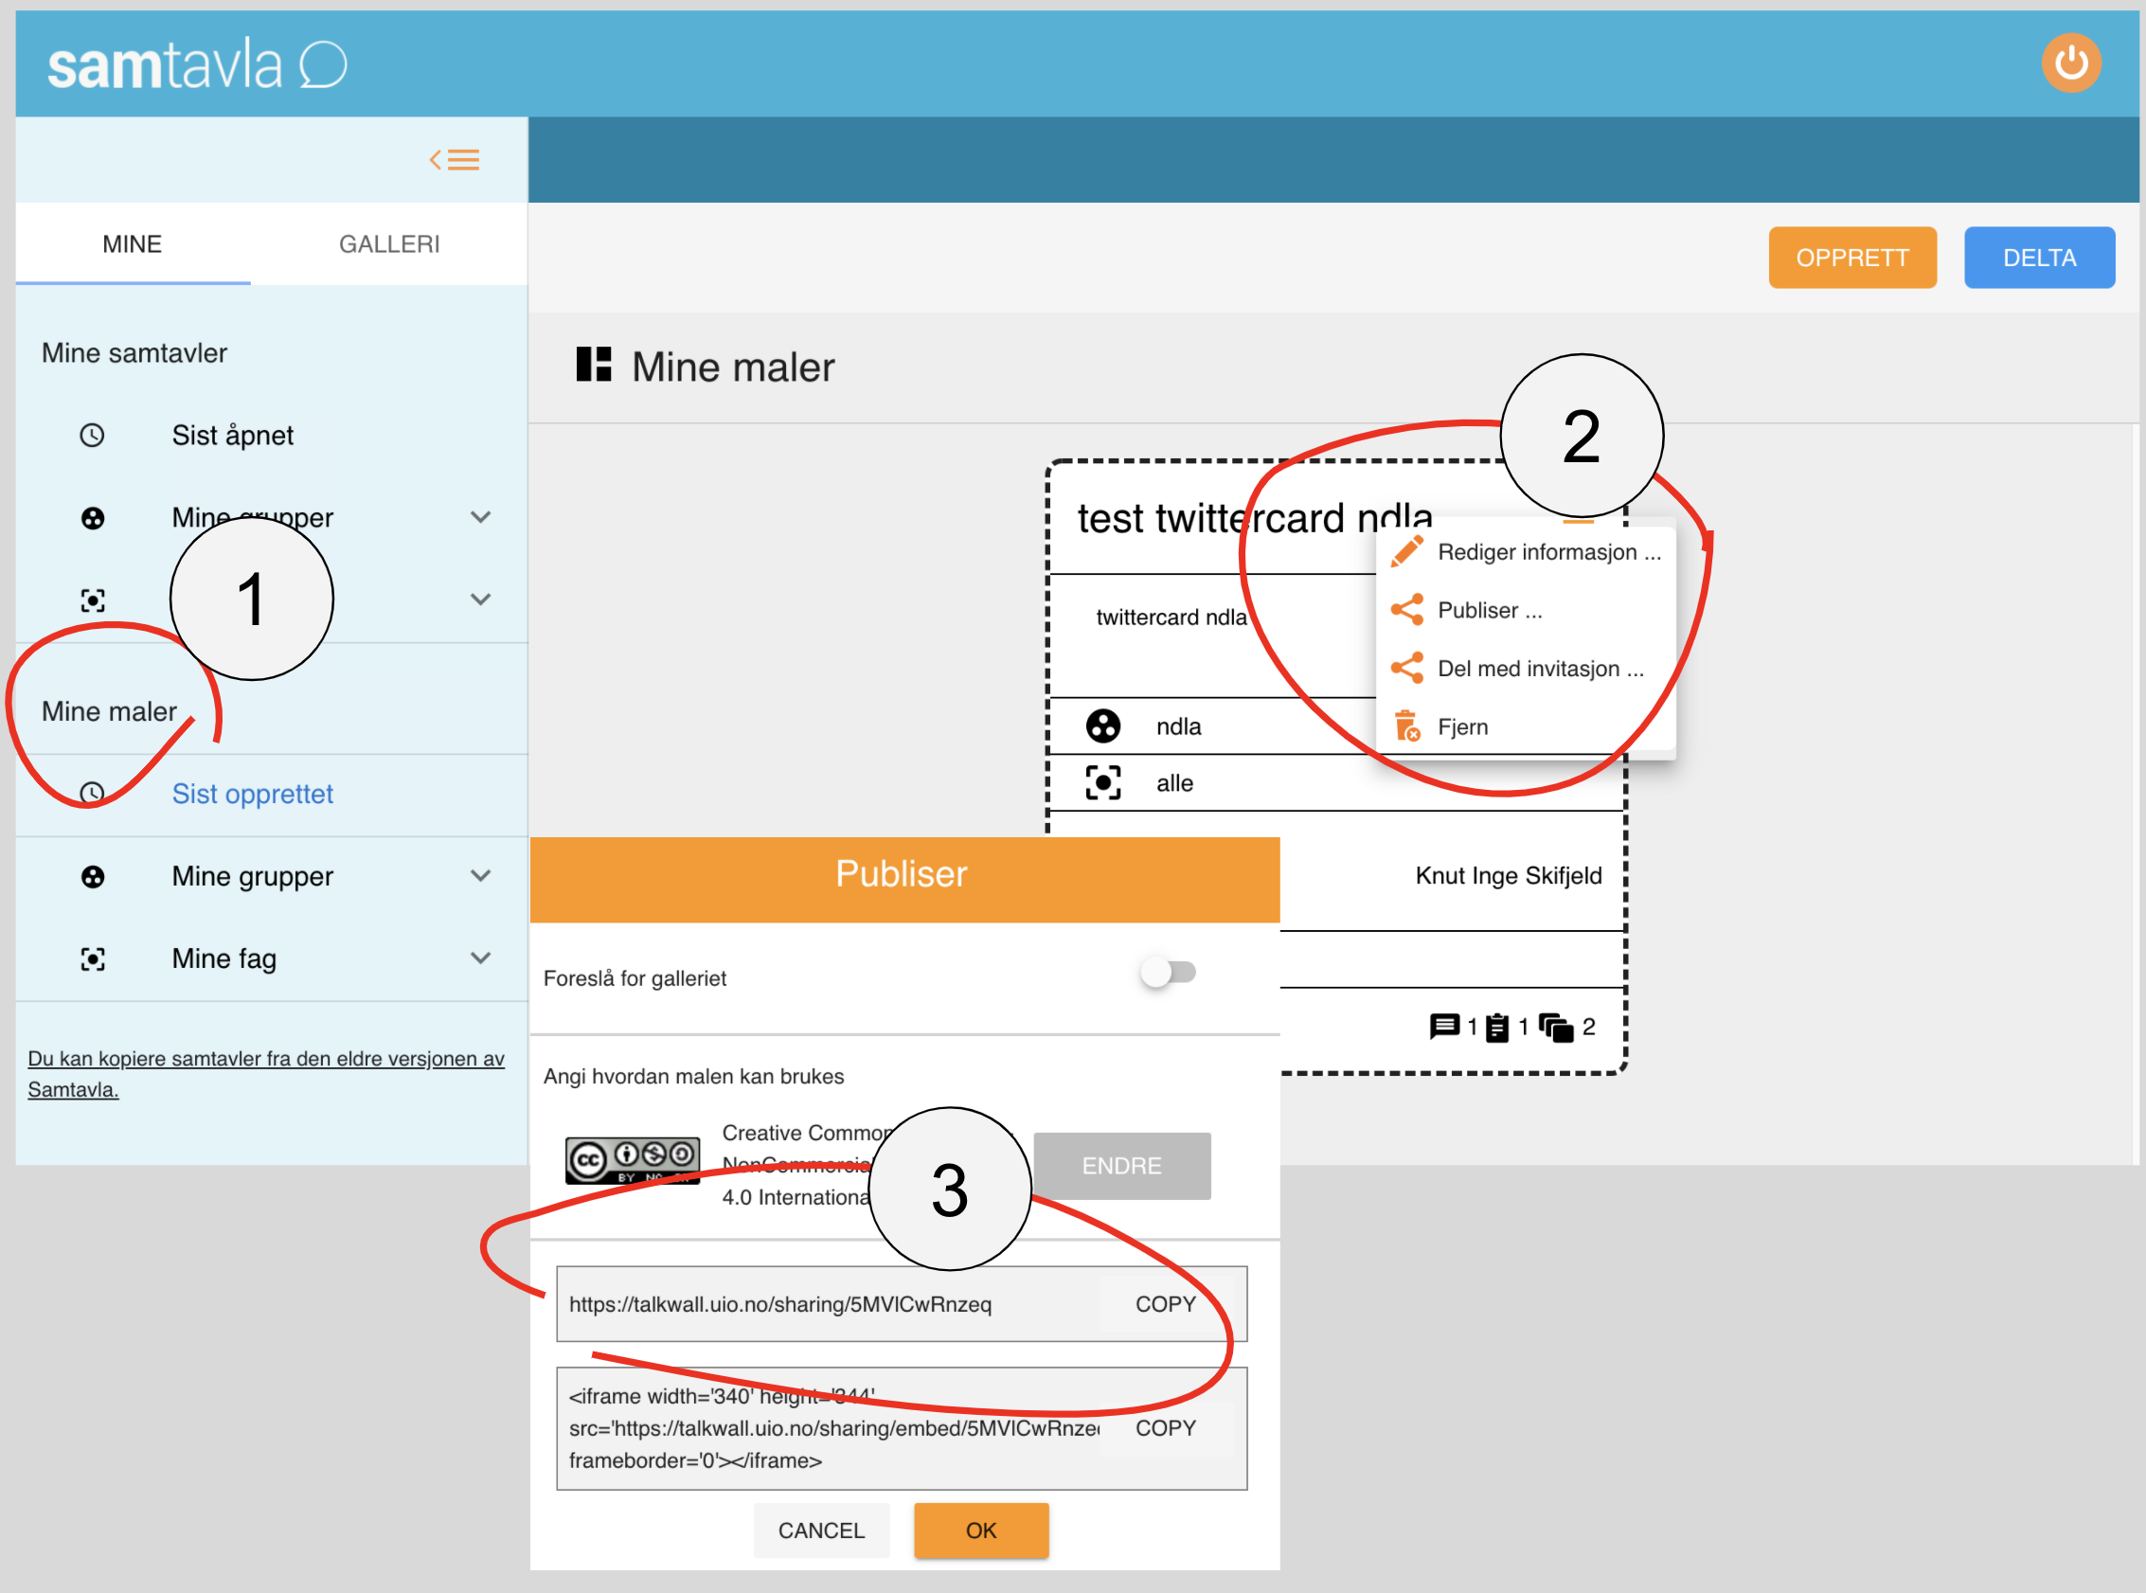Click the trash icon next to Fjern
The height and width of the screenshot is (1593, 2146).
[x=1406, y=726]
